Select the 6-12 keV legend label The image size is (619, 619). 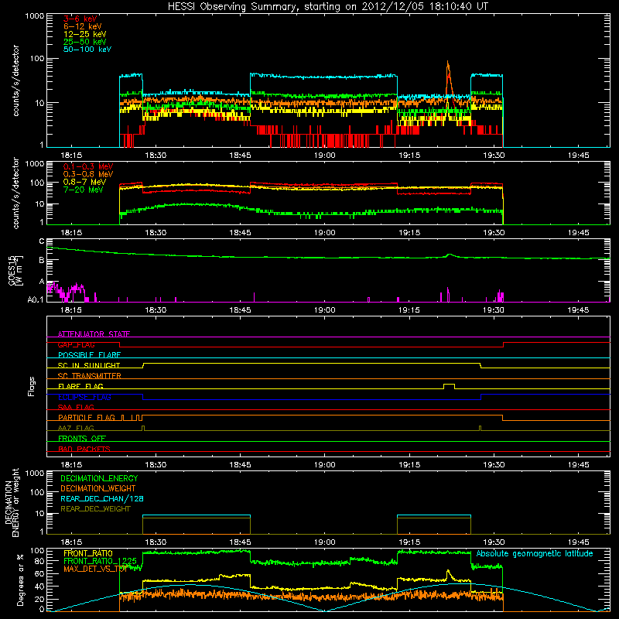(x=83, y=26)
